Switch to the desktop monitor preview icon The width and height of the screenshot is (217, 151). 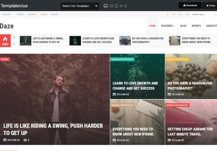point(106,6)
